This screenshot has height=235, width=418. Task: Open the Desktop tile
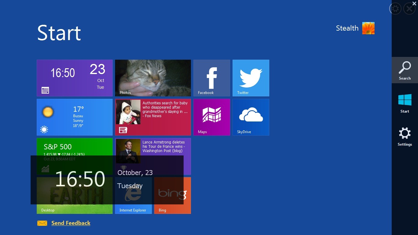point(75,196)
